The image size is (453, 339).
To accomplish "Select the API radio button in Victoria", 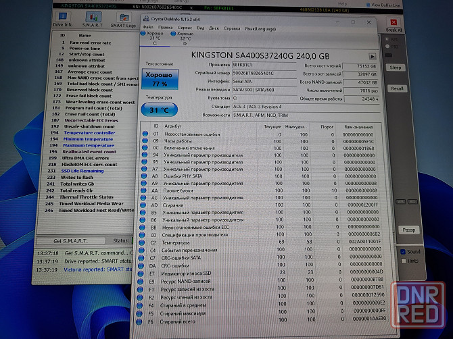I will point(387,39).
